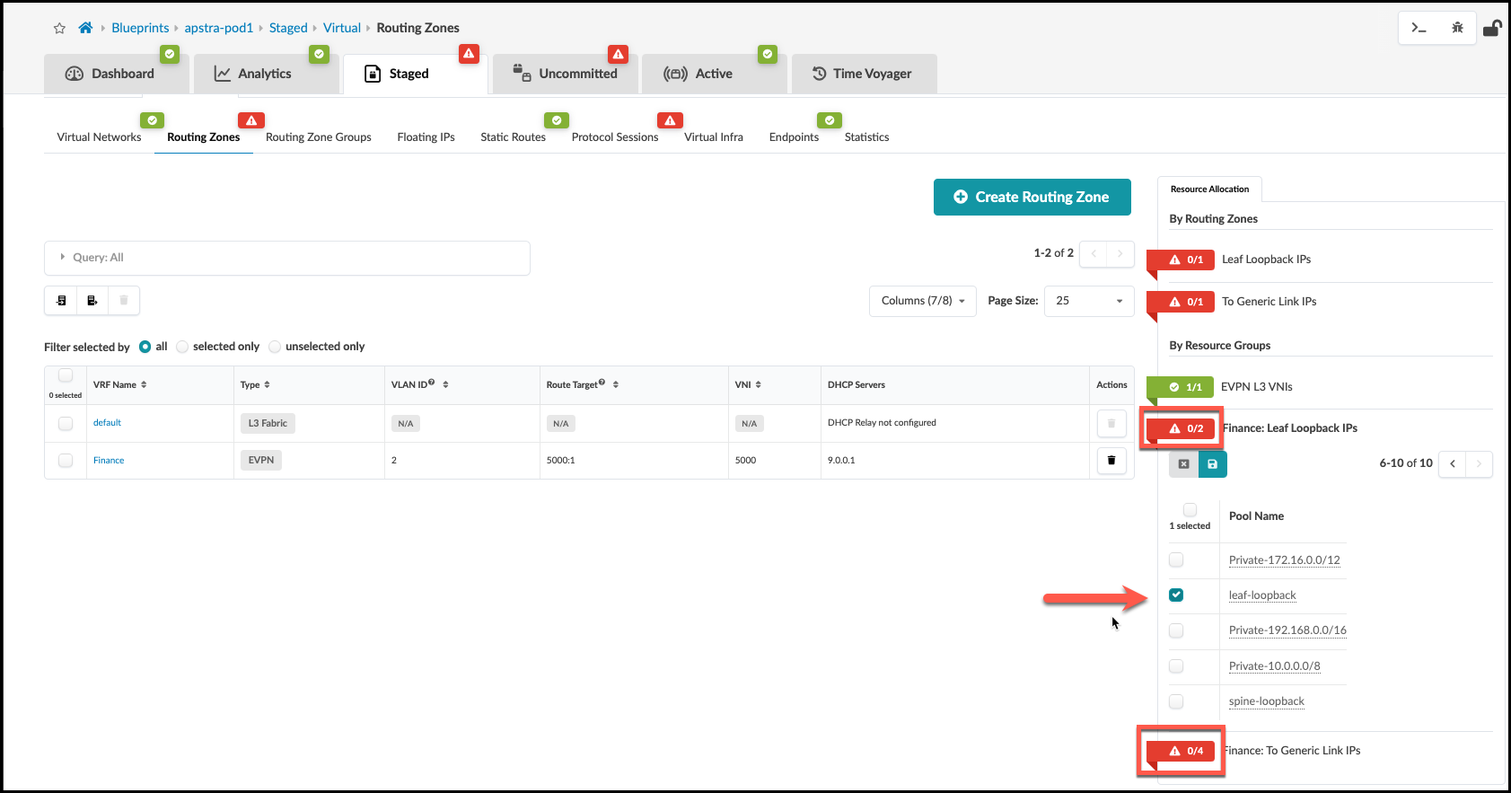
Task: Select the 'unselected only' filter option
Action: (x=276, y=347)
